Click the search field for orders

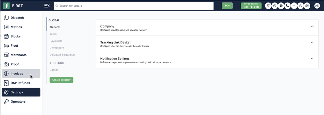(x=134, y=6)
